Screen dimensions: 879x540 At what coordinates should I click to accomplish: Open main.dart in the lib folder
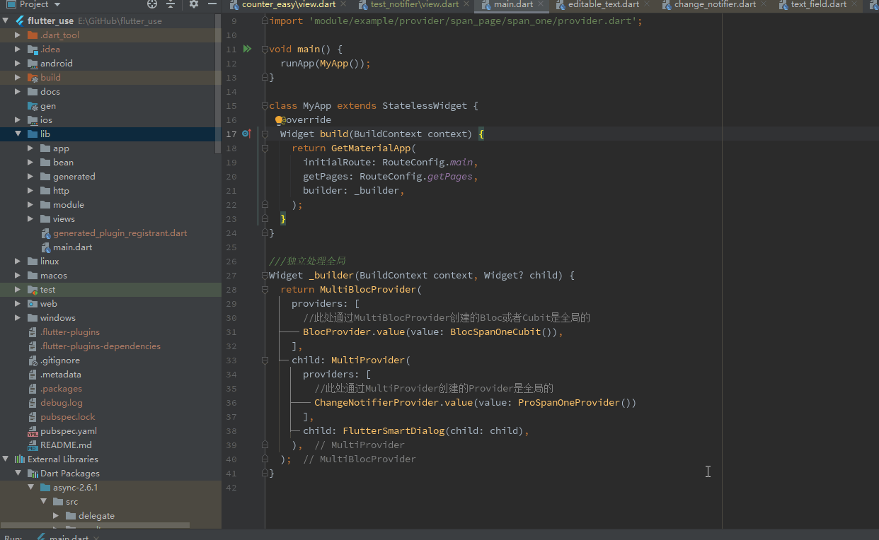click(72, 247)
